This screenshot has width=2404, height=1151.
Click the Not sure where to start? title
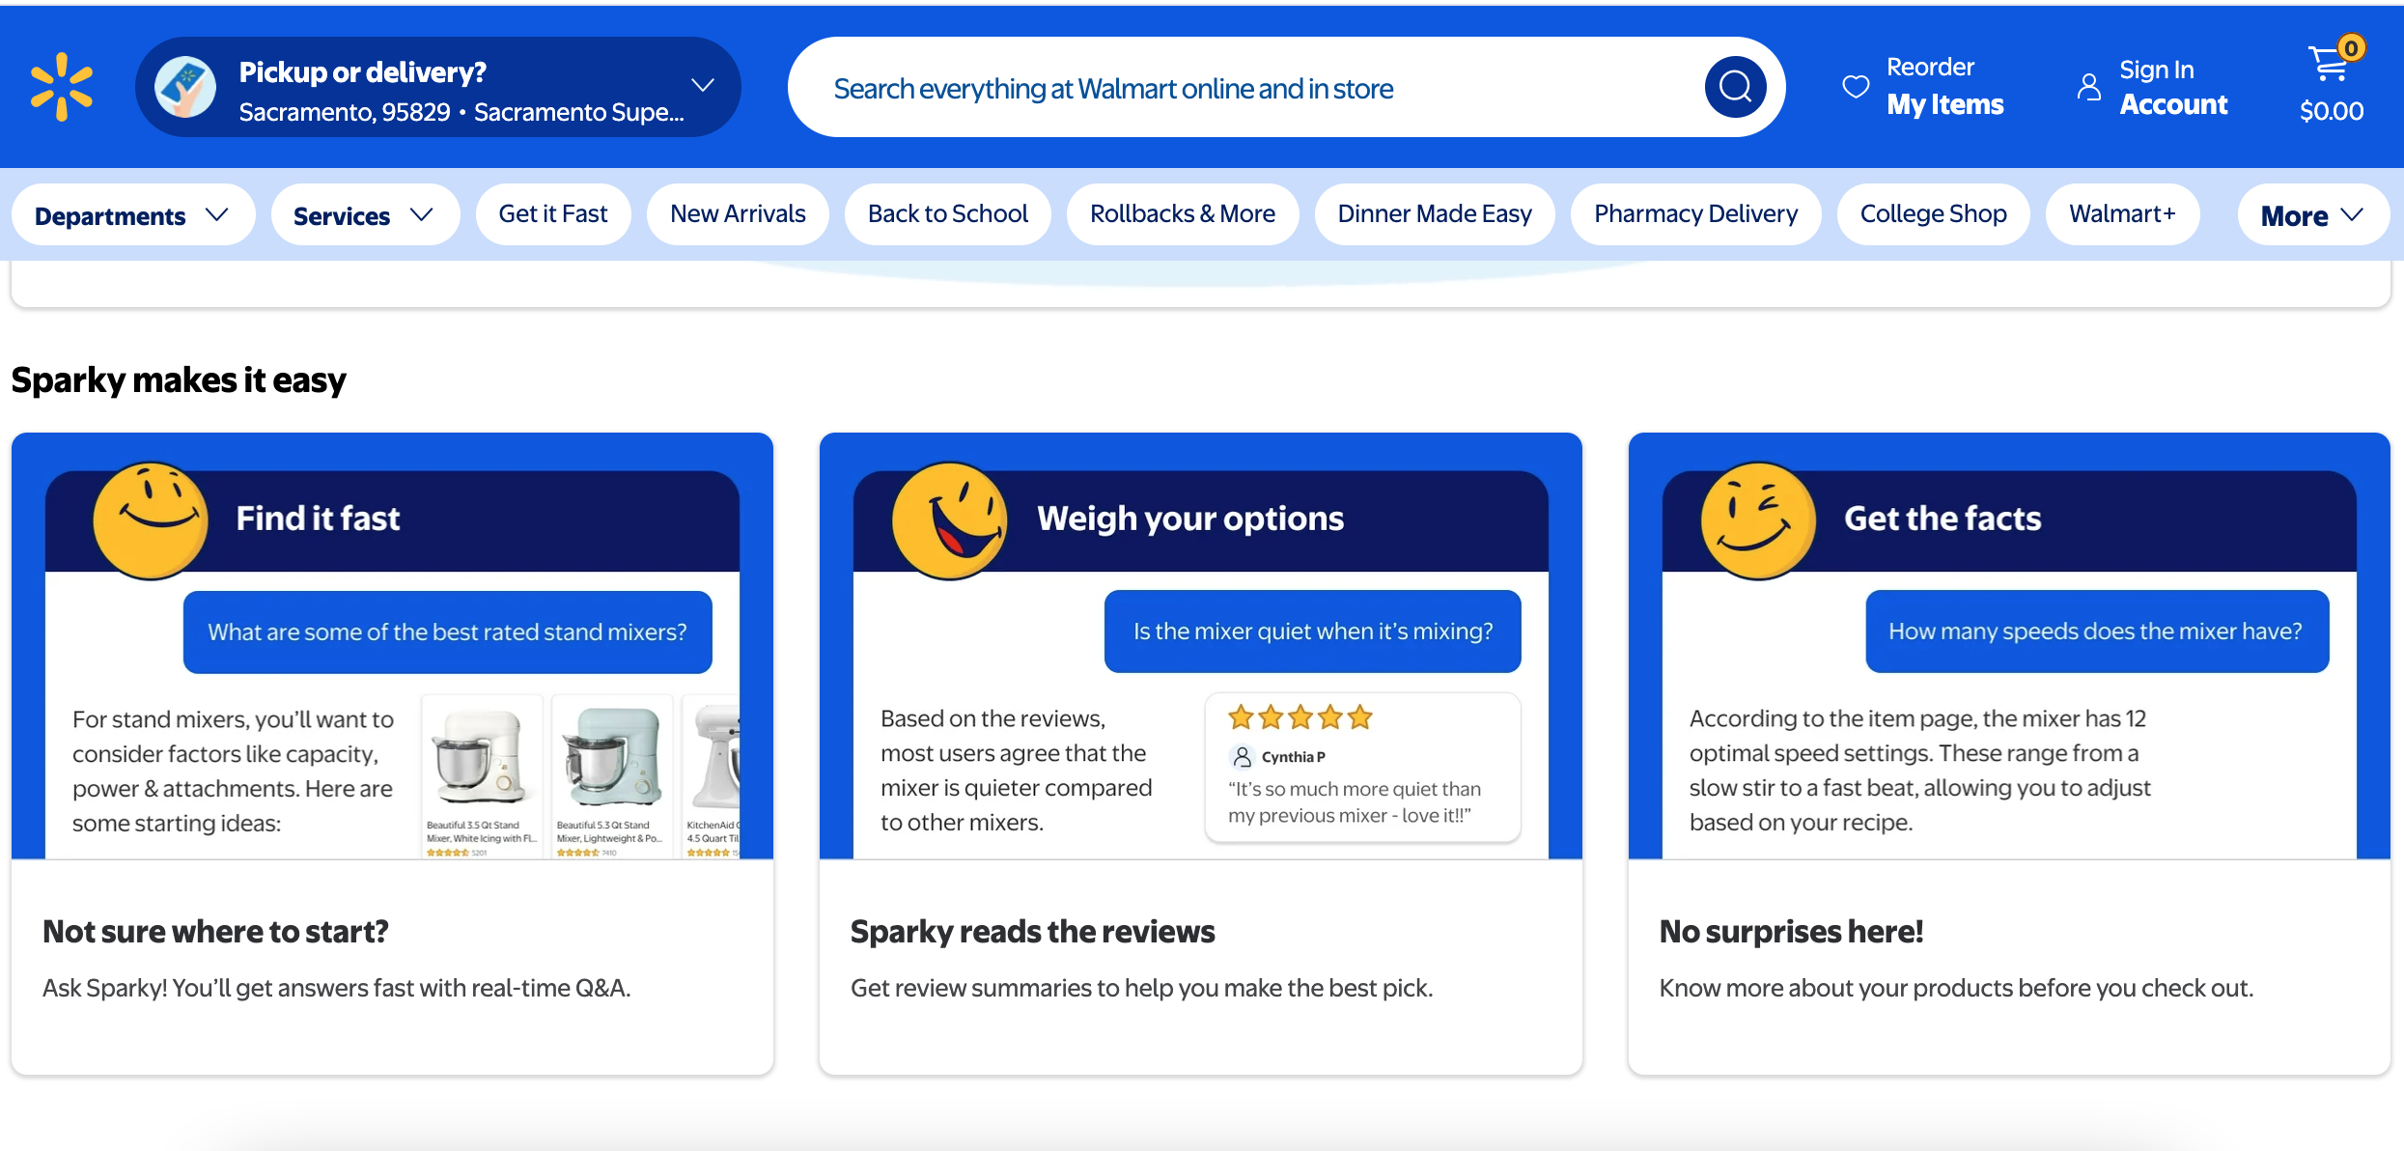coord(215,932)
